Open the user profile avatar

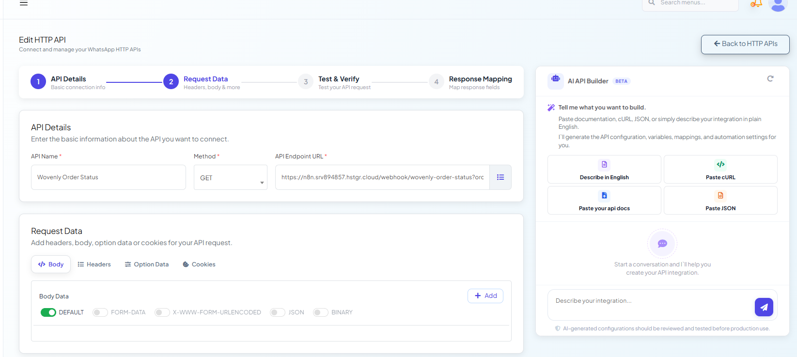[778, 5]
